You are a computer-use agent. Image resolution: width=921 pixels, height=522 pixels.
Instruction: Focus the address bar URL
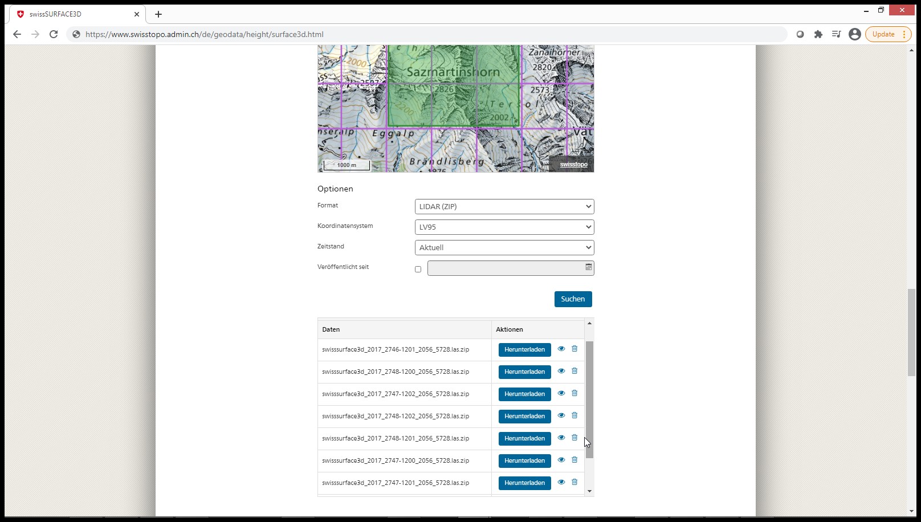(x=205, y=34)
